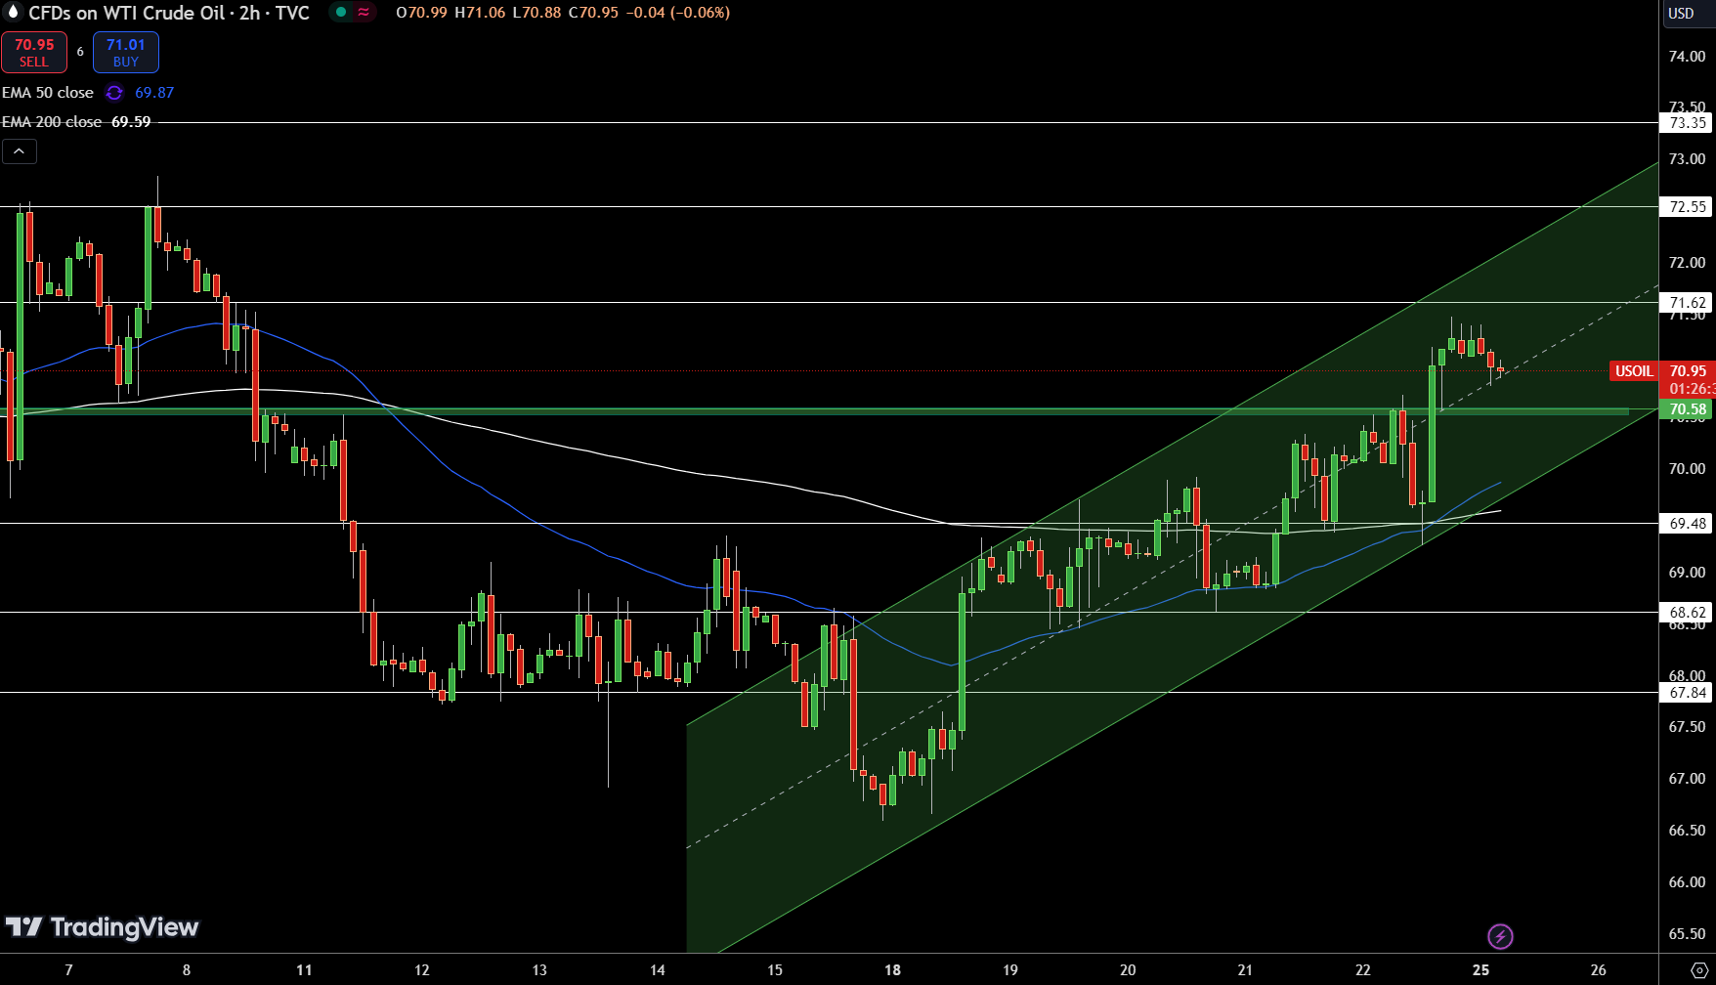1716x985 pixels.
Task: Click date 19 on the time axis
Action: 1010,970
